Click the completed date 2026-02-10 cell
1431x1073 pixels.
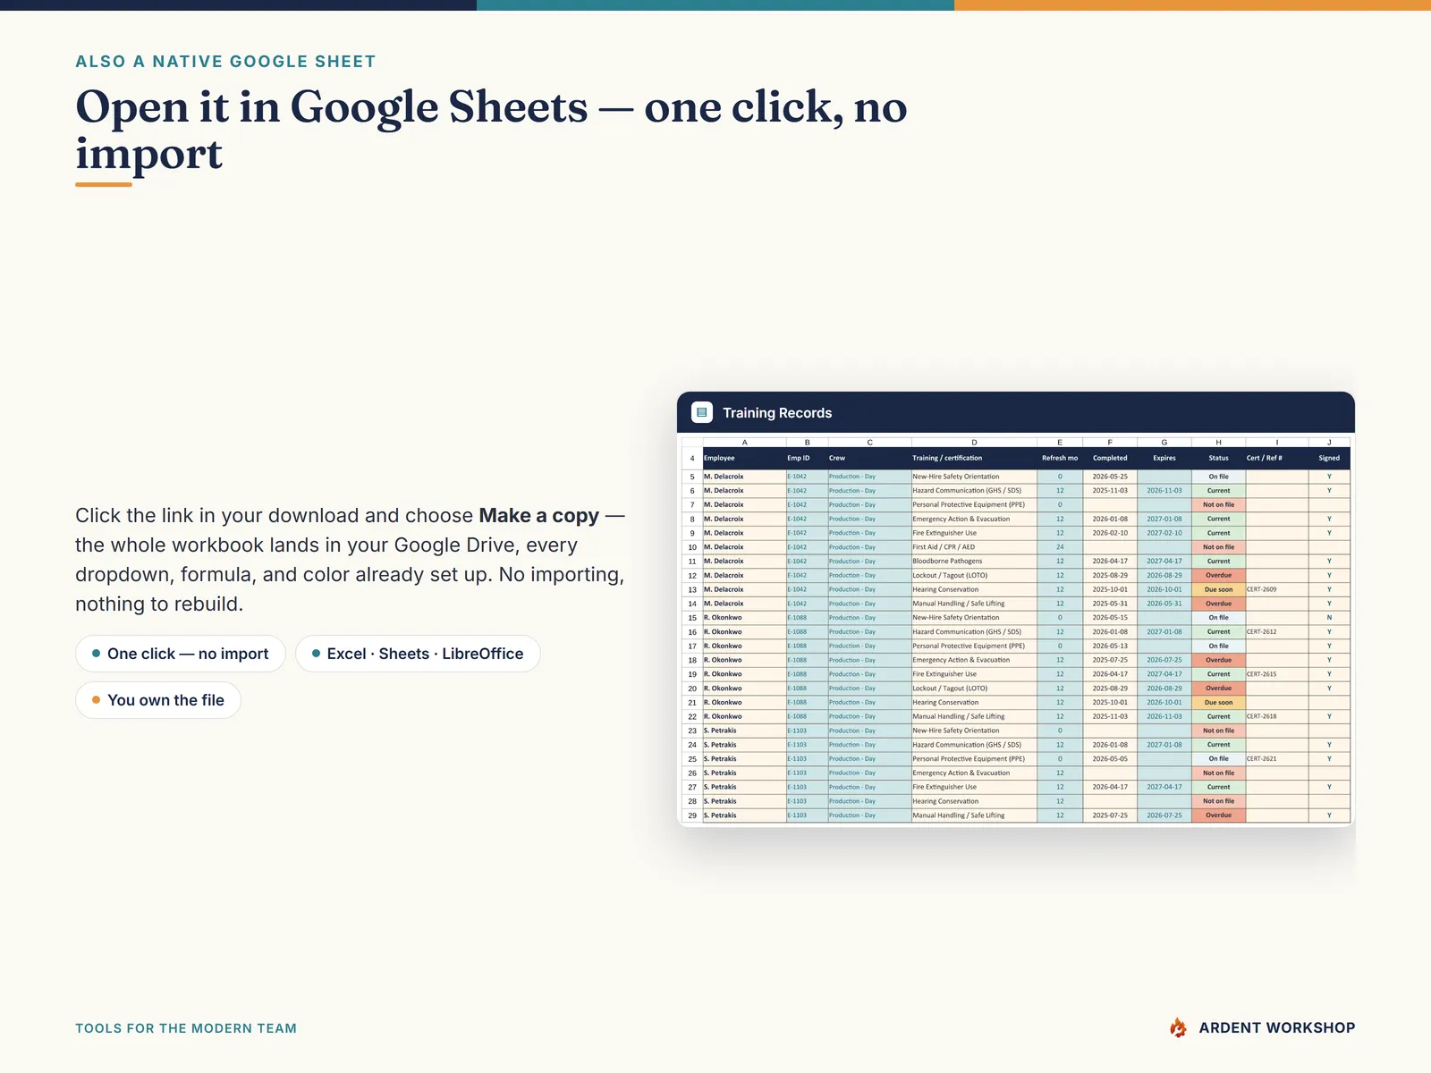[x=1110, y=533]
